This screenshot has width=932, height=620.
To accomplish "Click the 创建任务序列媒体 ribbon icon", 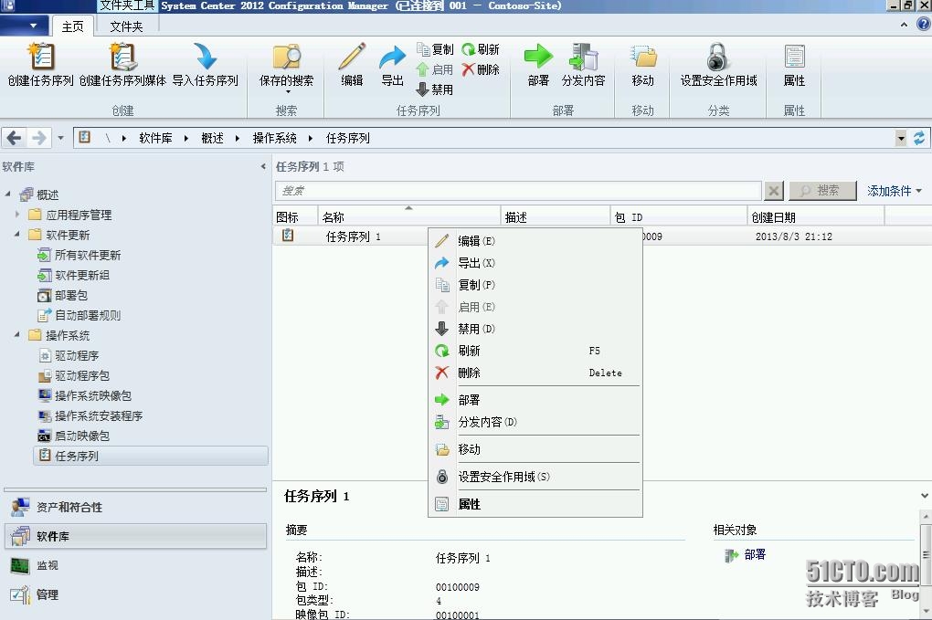I will [123, 57].
